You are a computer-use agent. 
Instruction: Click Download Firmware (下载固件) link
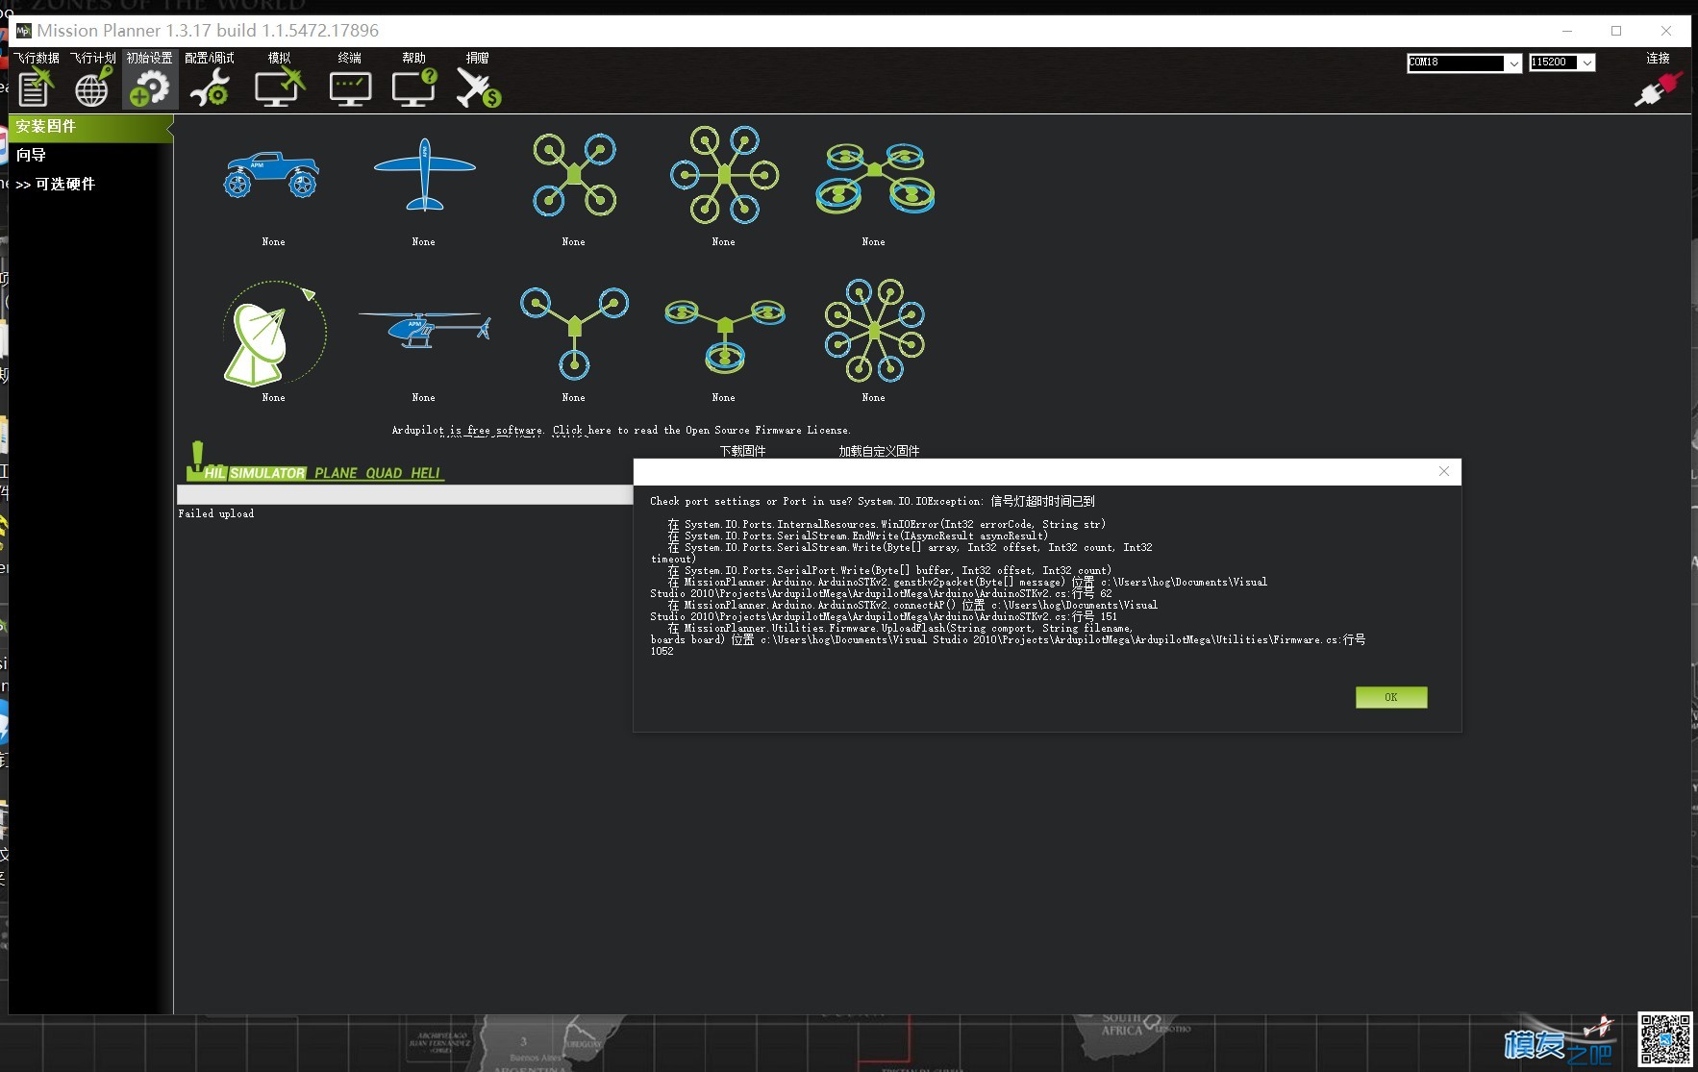[x=743, y=451]
